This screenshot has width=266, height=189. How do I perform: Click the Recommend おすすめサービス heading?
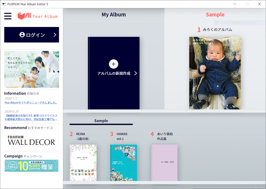[x=29, y=128]
